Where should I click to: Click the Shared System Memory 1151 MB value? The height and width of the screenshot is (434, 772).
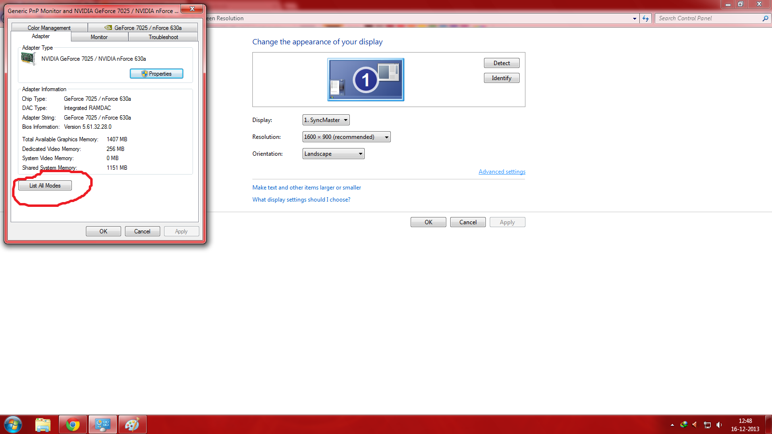(117, 168)
